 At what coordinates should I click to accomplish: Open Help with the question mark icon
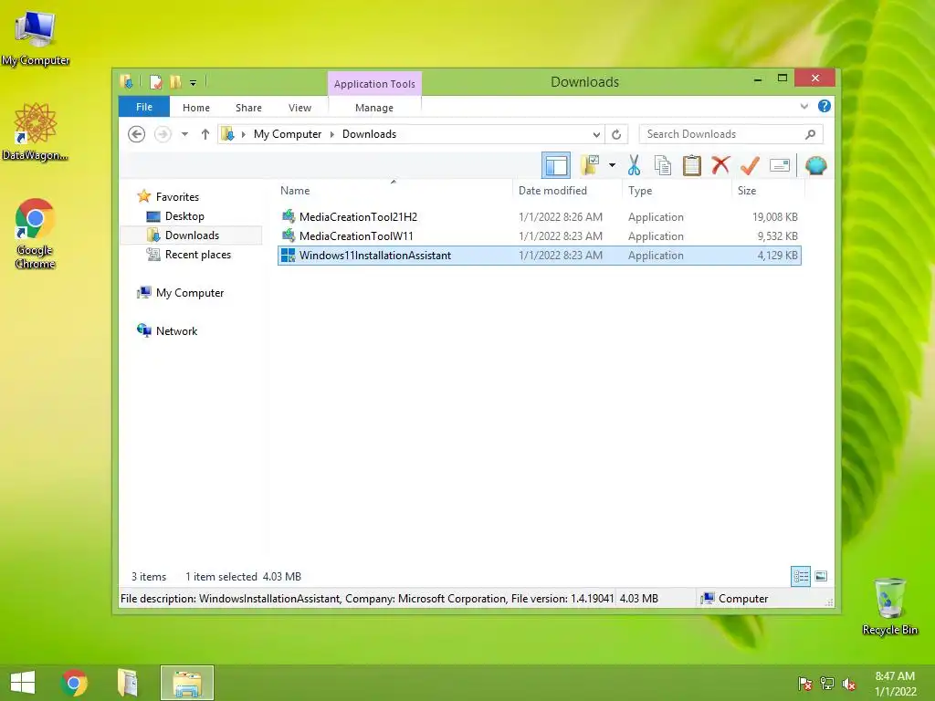[x=825, y=106]
